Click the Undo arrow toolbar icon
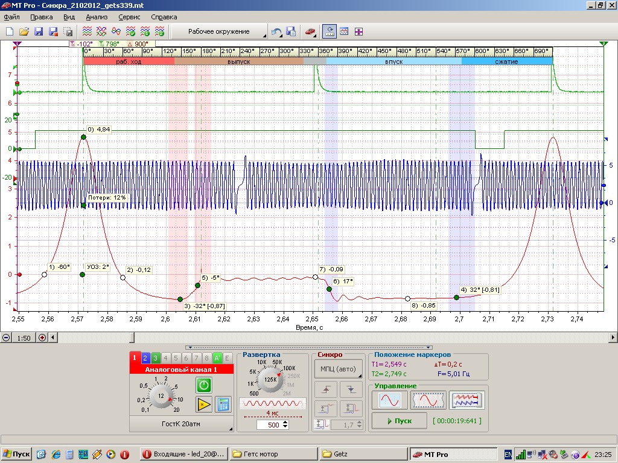The width and height of the screenshot is (618, 463). 276,31
